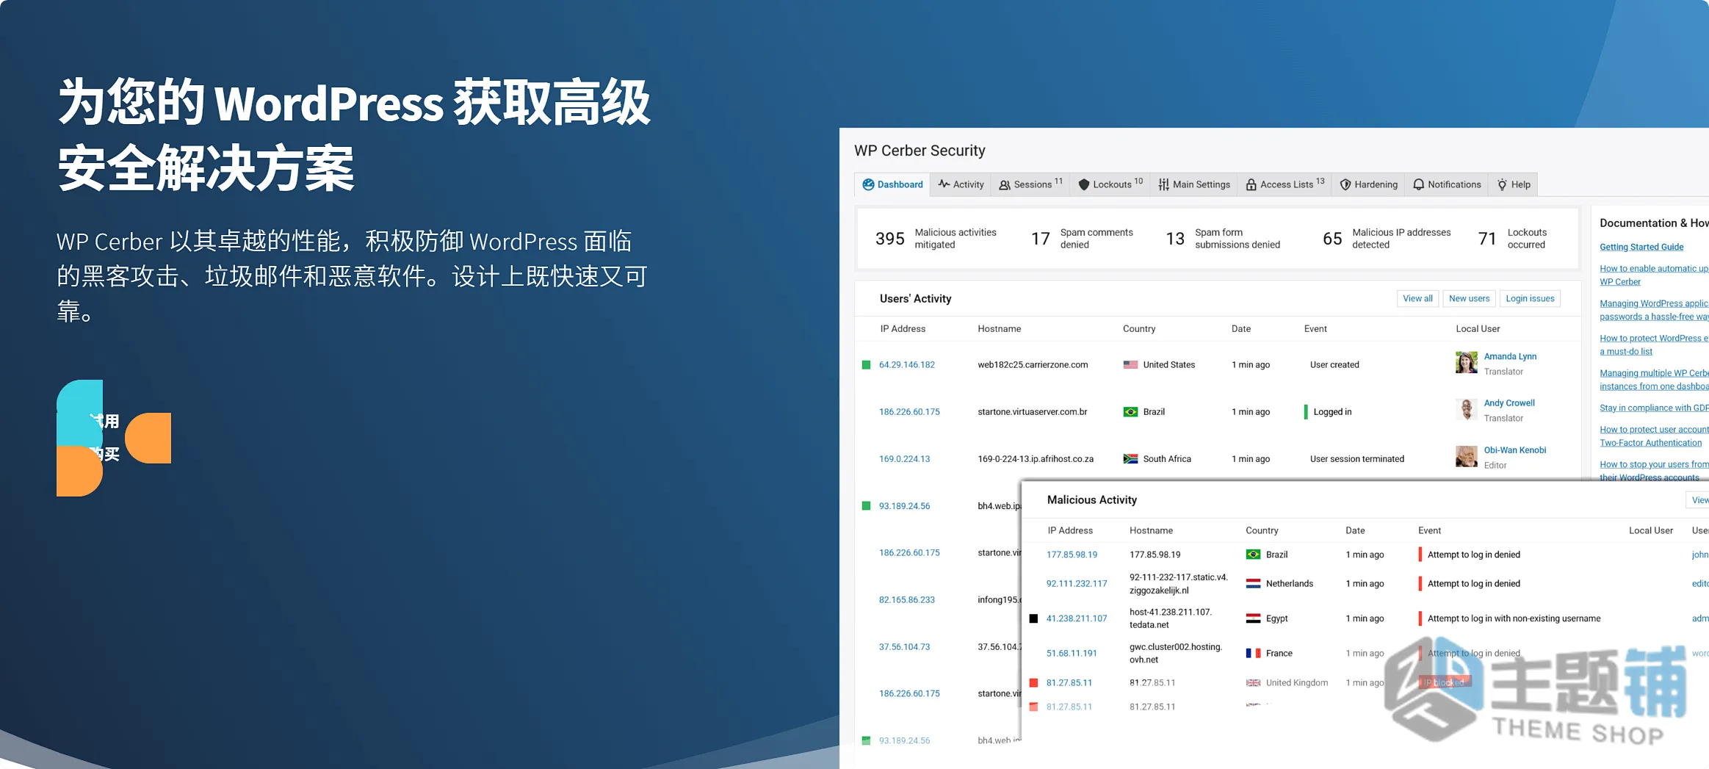Image resolution: width=1709 pixels, height=769 pixels.
Task: Click the 395 Malicious activities mitigated stat
Action: coord(936,239)
